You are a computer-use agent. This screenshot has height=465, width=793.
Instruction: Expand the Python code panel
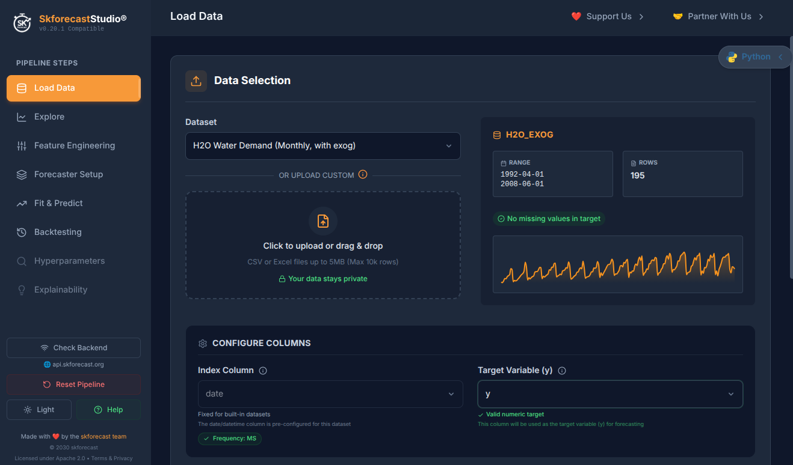755,57
